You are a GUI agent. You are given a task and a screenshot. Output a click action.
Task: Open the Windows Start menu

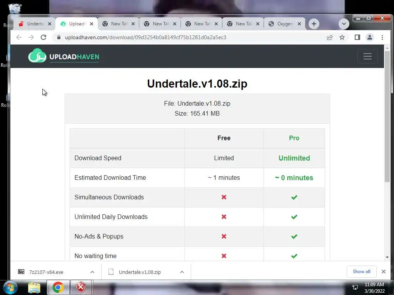pyautogui.click(x=10, y=287)
